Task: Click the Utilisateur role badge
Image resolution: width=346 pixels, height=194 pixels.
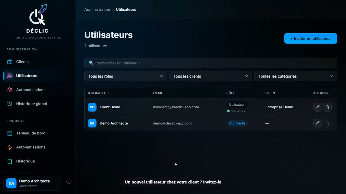Action: coord(237,105)
